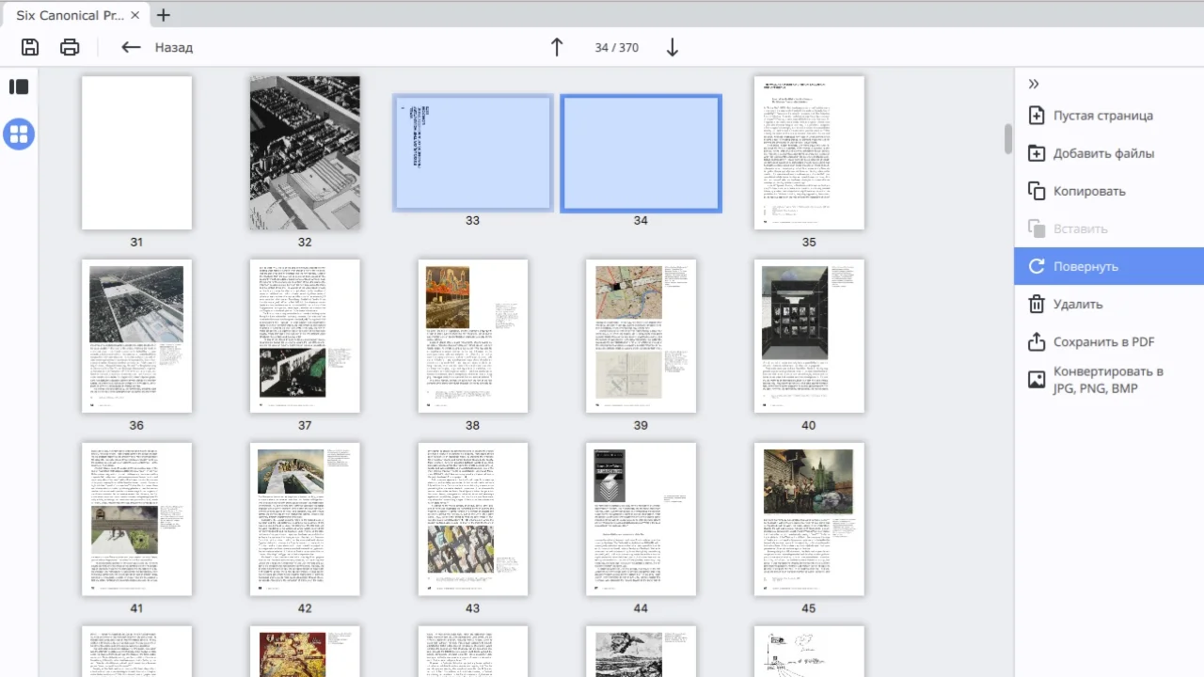Click the vertical scrollbar thumb
The height and width of the screenshot is (677, 1204).
coord(1007,138)
